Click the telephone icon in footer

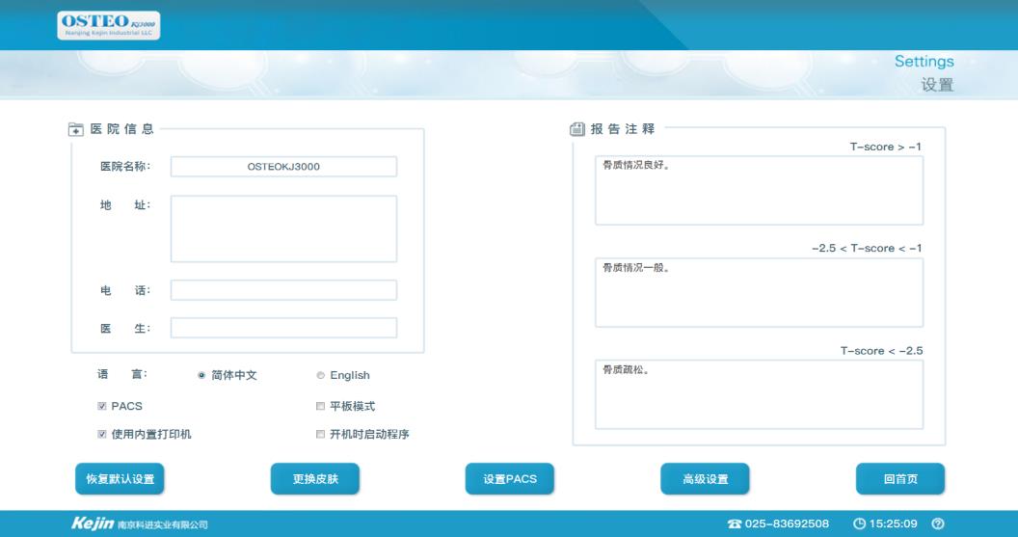pyautogui.click(x=735, y=524)
